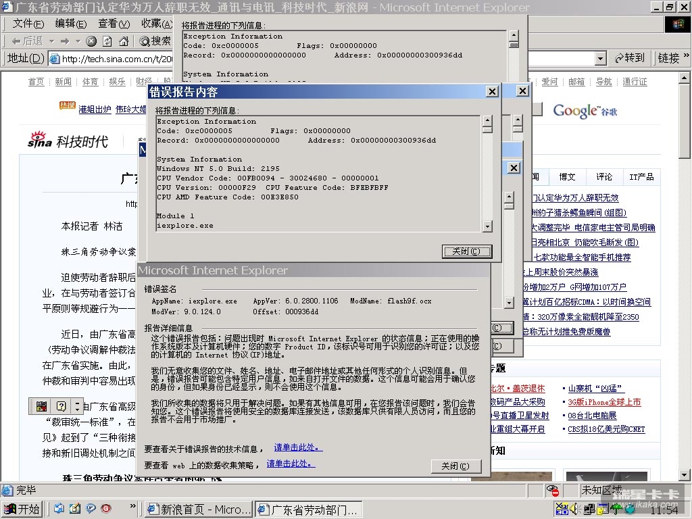Image resolution: width=692 pixels, height=519 pixels.
Task: Expand quick launch overflow chevron
Action: (133, 506)
